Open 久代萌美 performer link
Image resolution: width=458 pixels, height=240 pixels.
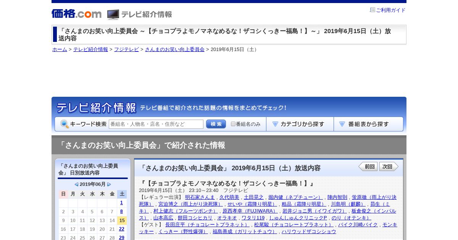(x=229, y=197)
